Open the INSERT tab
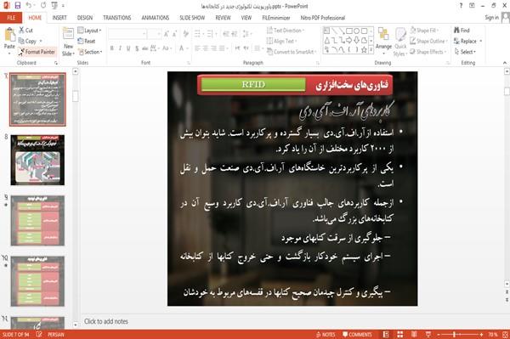Screen dimensions: 510x339 [59, 18]
